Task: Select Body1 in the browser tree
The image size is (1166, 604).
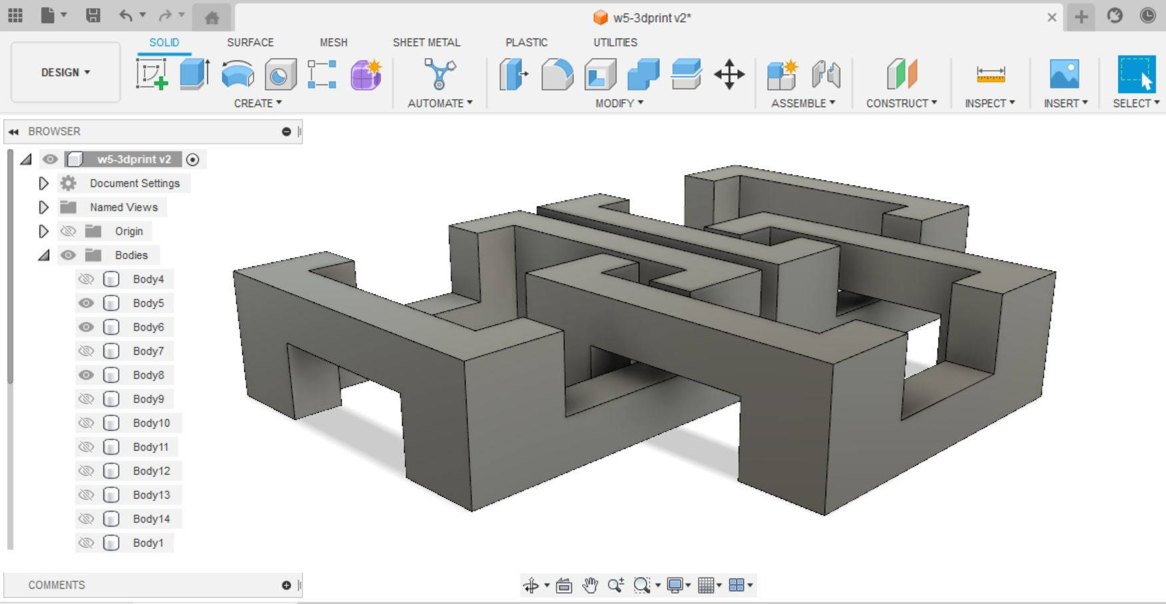Action: pos(148,543)
